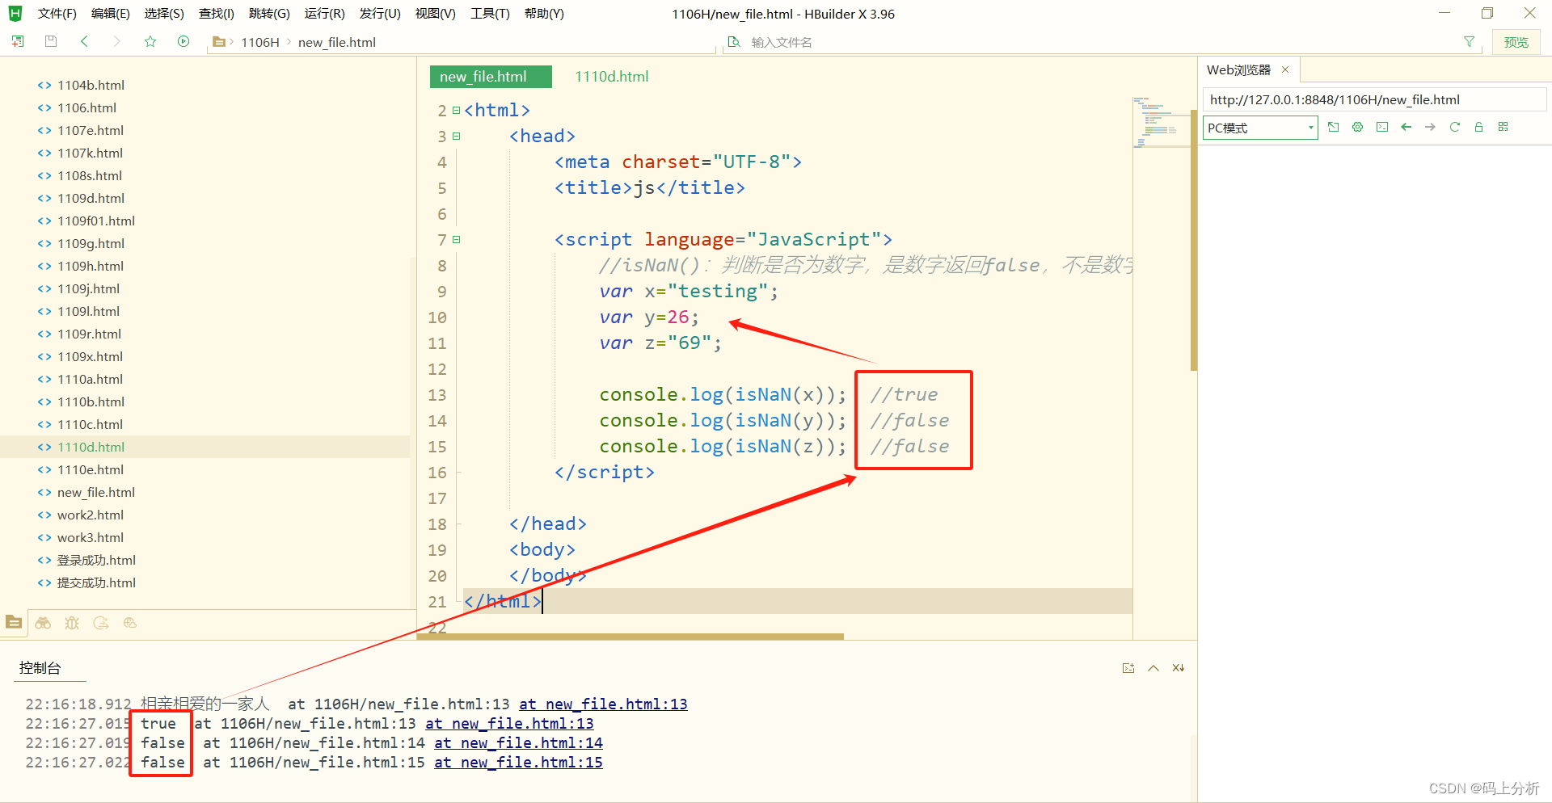Click the save icon in toolbar
1552x803 pixels.
point(51,41)
